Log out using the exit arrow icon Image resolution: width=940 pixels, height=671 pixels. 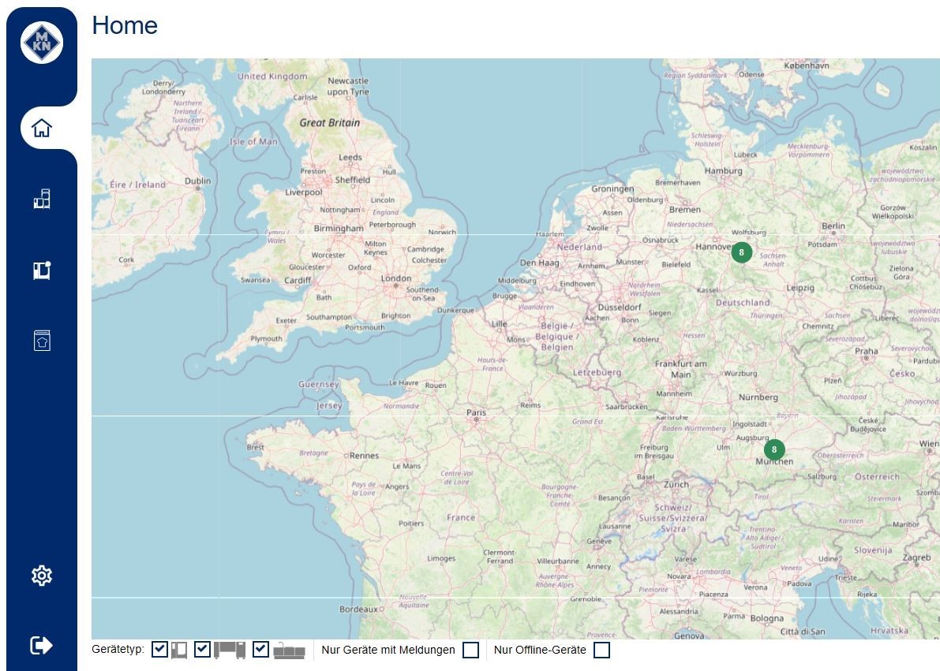[42, 646]
